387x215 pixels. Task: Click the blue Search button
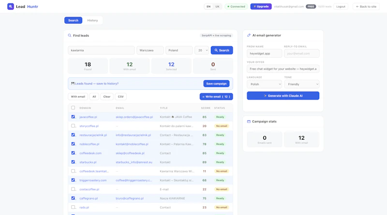(x=222, y=50)
